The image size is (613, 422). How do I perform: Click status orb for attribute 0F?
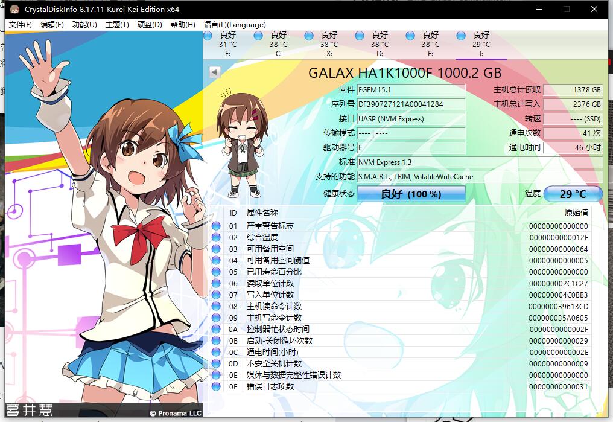[x=216, y=387]
